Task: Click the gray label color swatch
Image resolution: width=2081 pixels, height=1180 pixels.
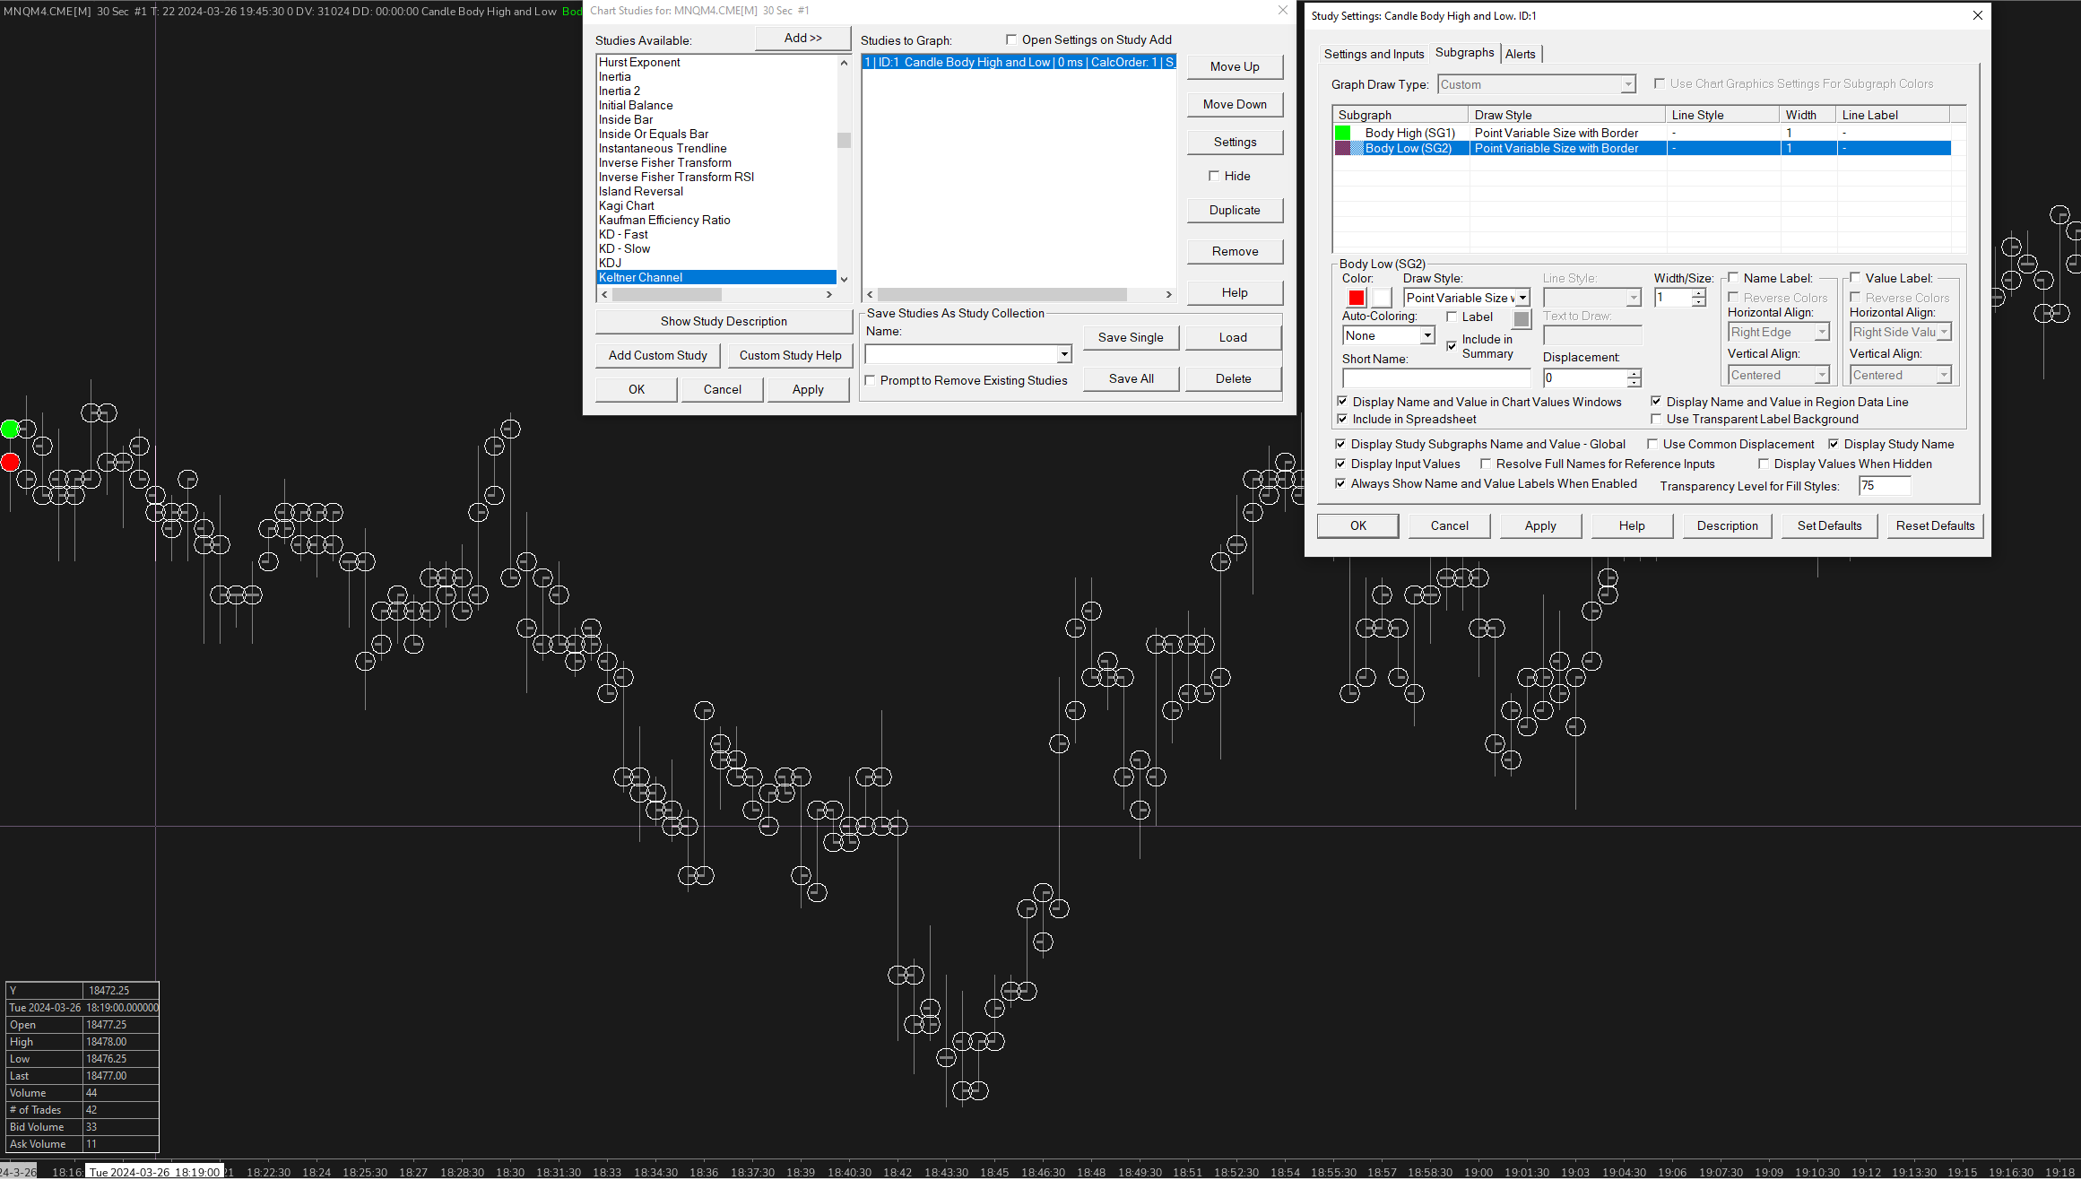Action: tap(1522, 319)
